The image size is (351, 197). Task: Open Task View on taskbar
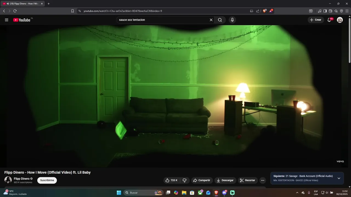[168, 193]
